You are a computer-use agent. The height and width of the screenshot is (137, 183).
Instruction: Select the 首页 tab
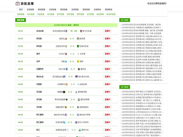pyautogui.click(x=21, y=10)
